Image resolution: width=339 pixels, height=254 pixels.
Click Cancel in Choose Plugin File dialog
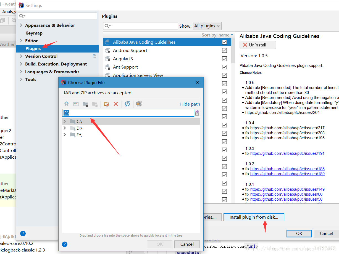pos(187,244)
